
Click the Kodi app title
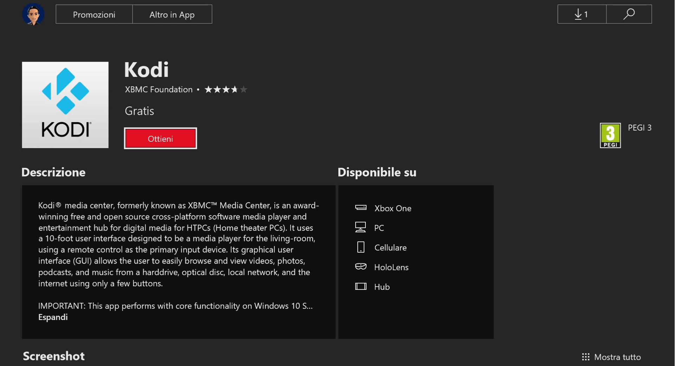[147, 70]
